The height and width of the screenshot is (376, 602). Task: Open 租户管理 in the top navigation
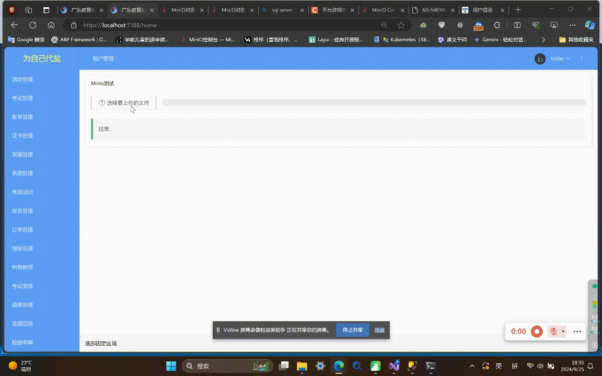tap(103, 58)
